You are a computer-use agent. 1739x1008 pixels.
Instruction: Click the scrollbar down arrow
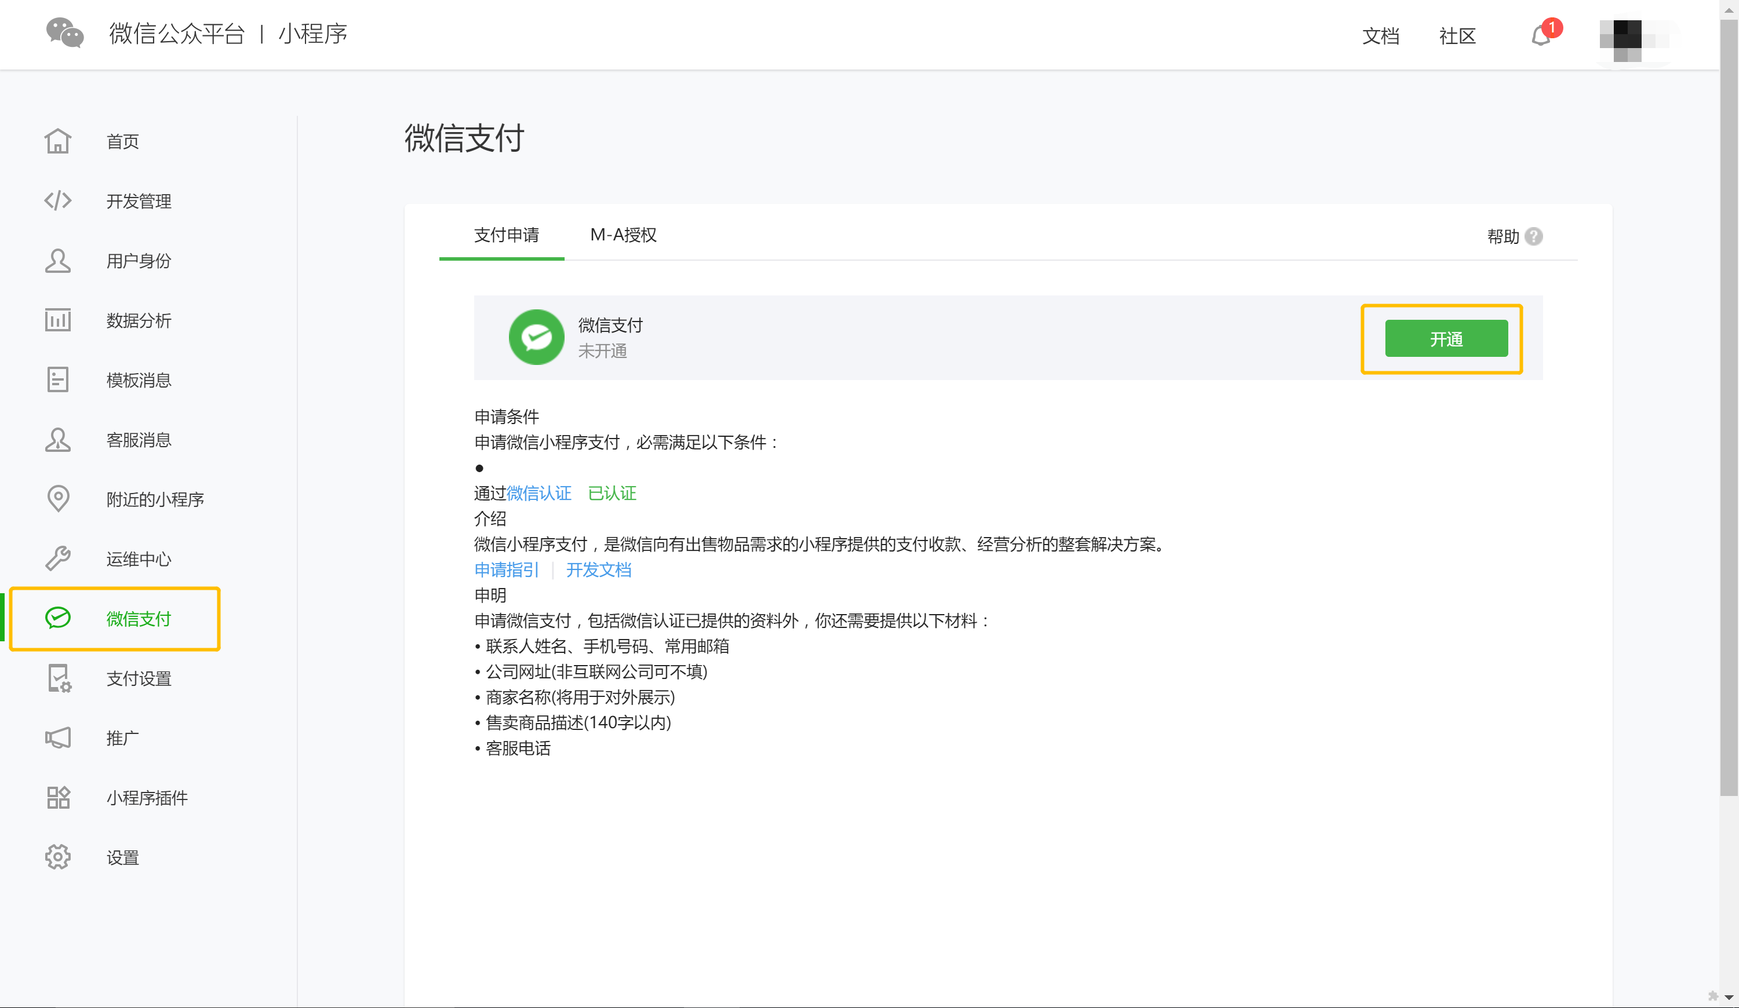1729,996
